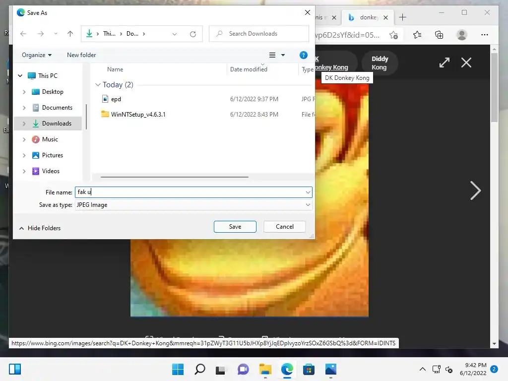Viewport: 508px width, 381px height.
Task: Open Task View on taskbar
Action: click(x=220, y=370)
